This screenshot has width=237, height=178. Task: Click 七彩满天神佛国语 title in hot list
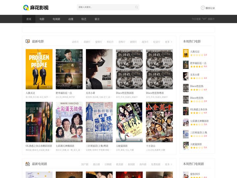coord(199,121)
